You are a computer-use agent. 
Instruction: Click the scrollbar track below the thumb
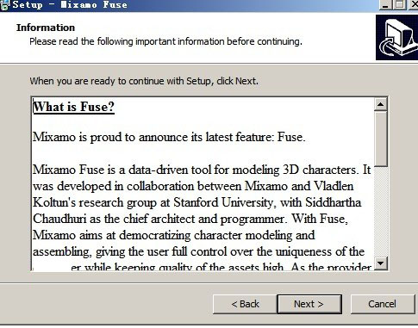click(381, 212)
